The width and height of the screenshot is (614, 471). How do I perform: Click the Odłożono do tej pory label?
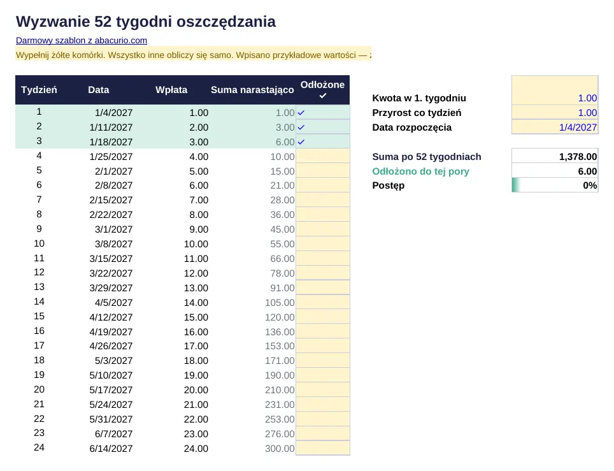tap(420, 171)
